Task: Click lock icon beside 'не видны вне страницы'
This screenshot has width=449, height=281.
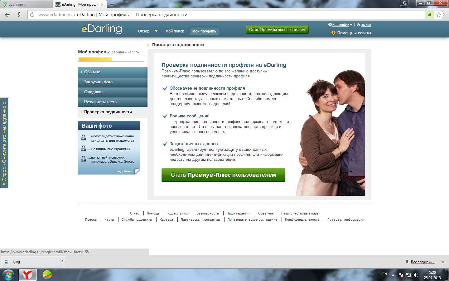Action: [84, 149]
